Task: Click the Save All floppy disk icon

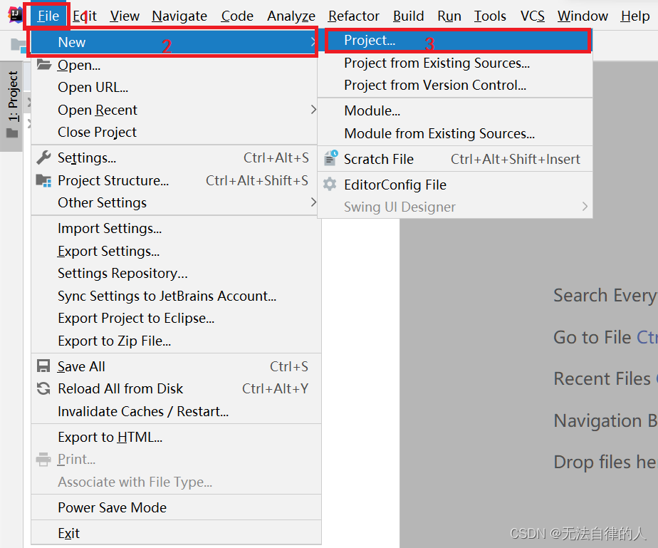Action: [43, 366]
